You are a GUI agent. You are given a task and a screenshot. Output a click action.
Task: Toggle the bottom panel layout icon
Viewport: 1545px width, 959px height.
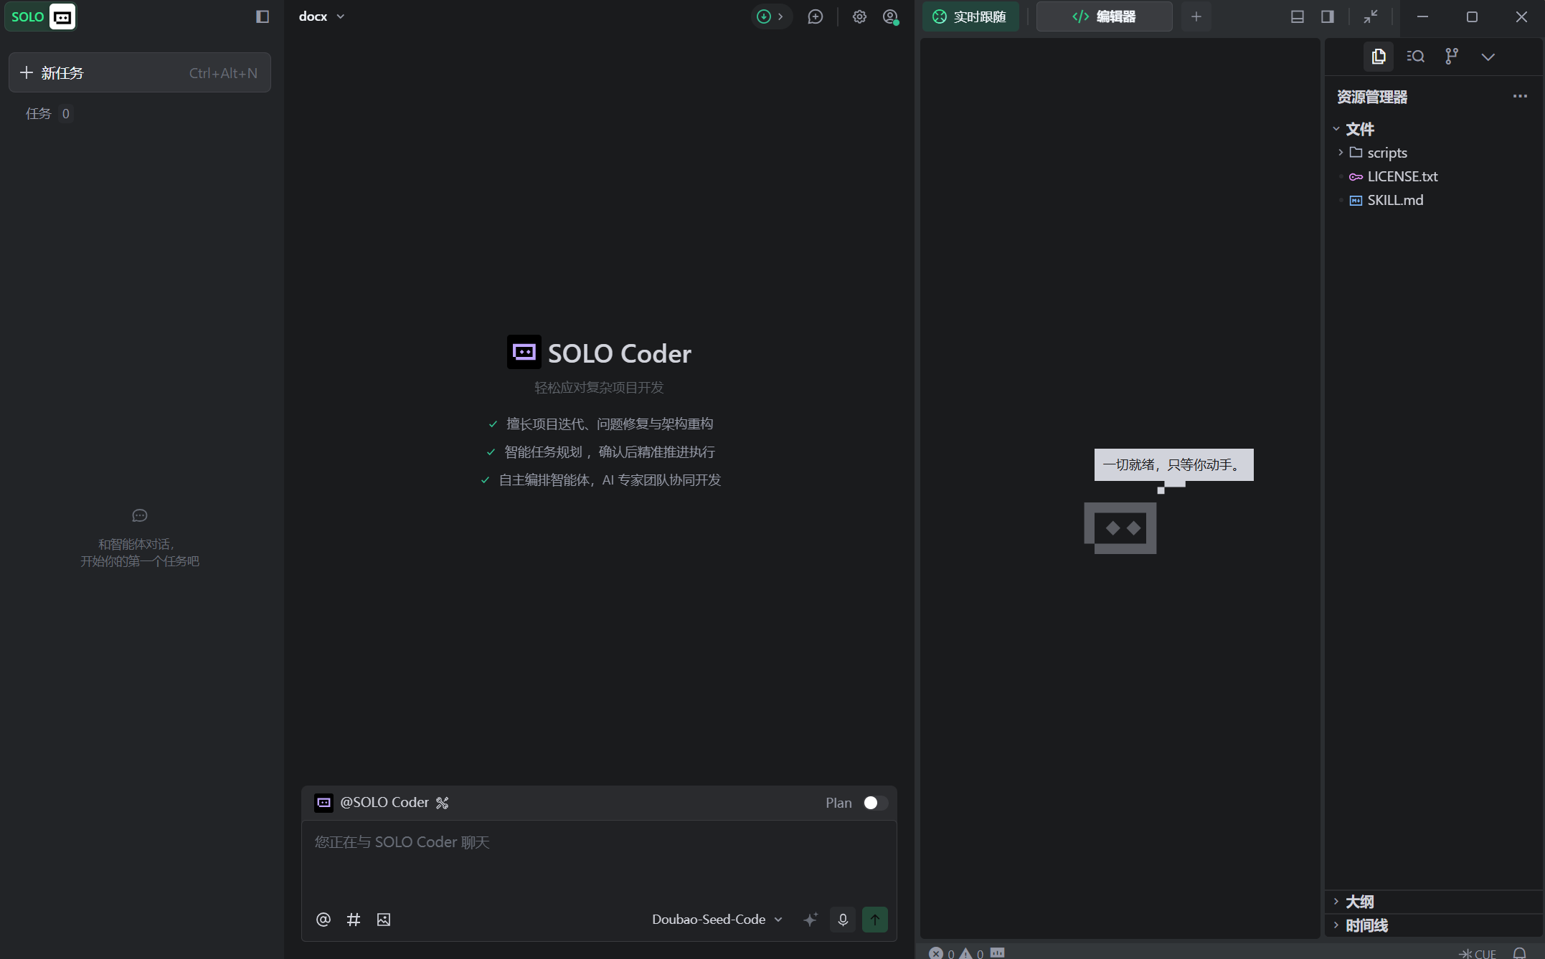pos(1297,16)
